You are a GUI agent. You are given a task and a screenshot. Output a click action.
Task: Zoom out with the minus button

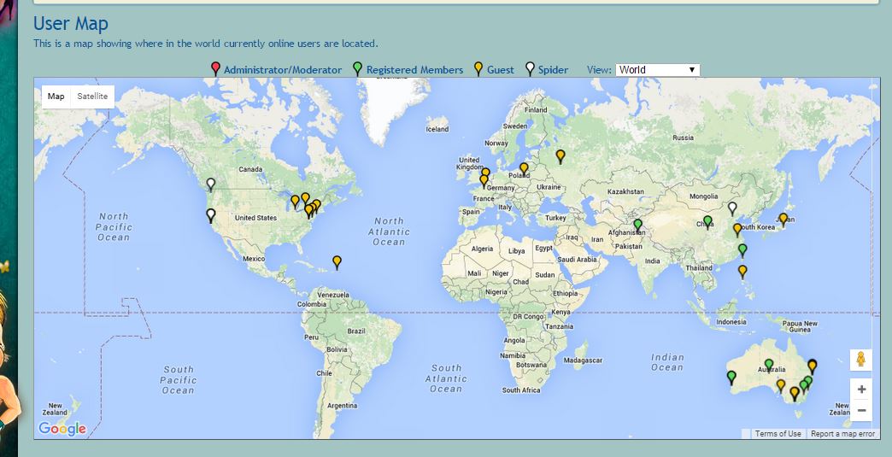[x=861, y=411]
